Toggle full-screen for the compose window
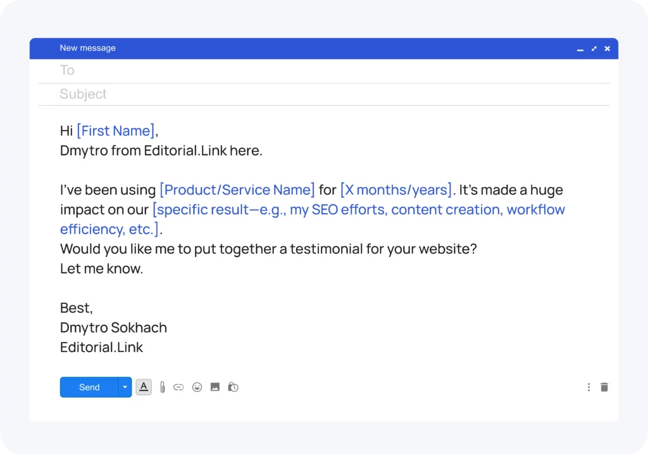This screenshot has height=454, width=648. [x=594, y=48]
